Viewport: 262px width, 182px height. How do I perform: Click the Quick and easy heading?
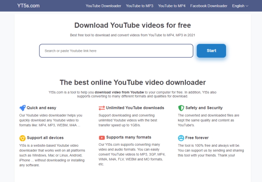[x=42, y=108]
